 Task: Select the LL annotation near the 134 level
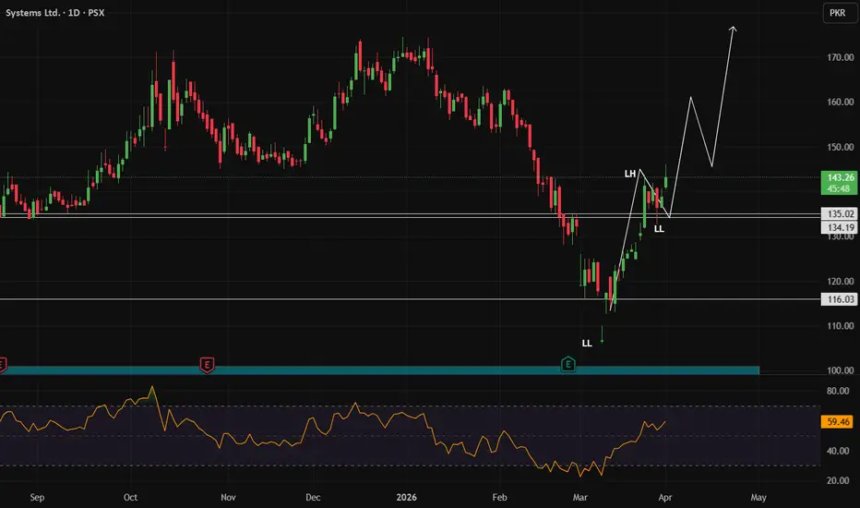(659, 229)
